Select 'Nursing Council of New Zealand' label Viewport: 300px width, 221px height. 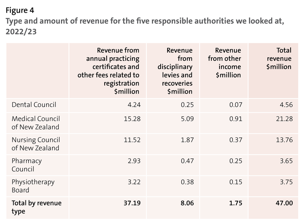[36, 144]
